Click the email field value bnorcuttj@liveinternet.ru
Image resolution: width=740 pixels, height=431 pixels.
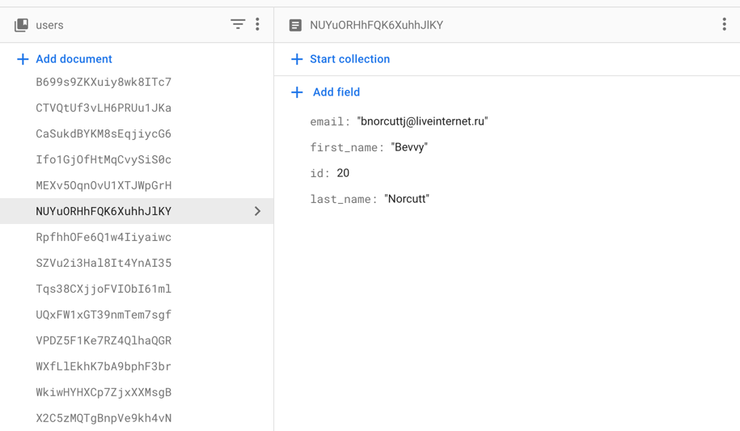tap(422, 121)
